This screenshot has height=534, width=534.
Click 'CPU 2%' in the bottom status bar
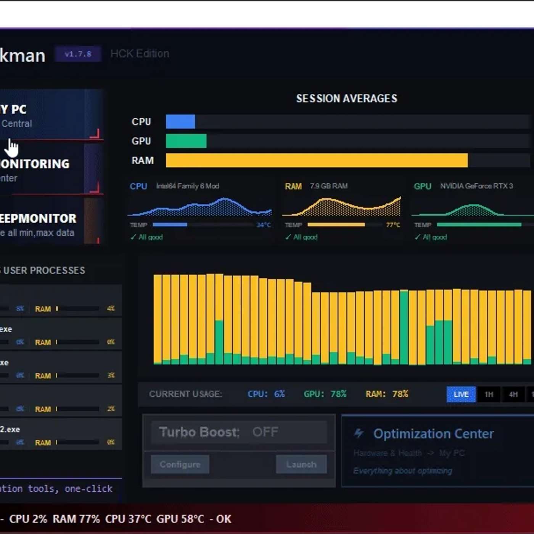click(28, 519)
